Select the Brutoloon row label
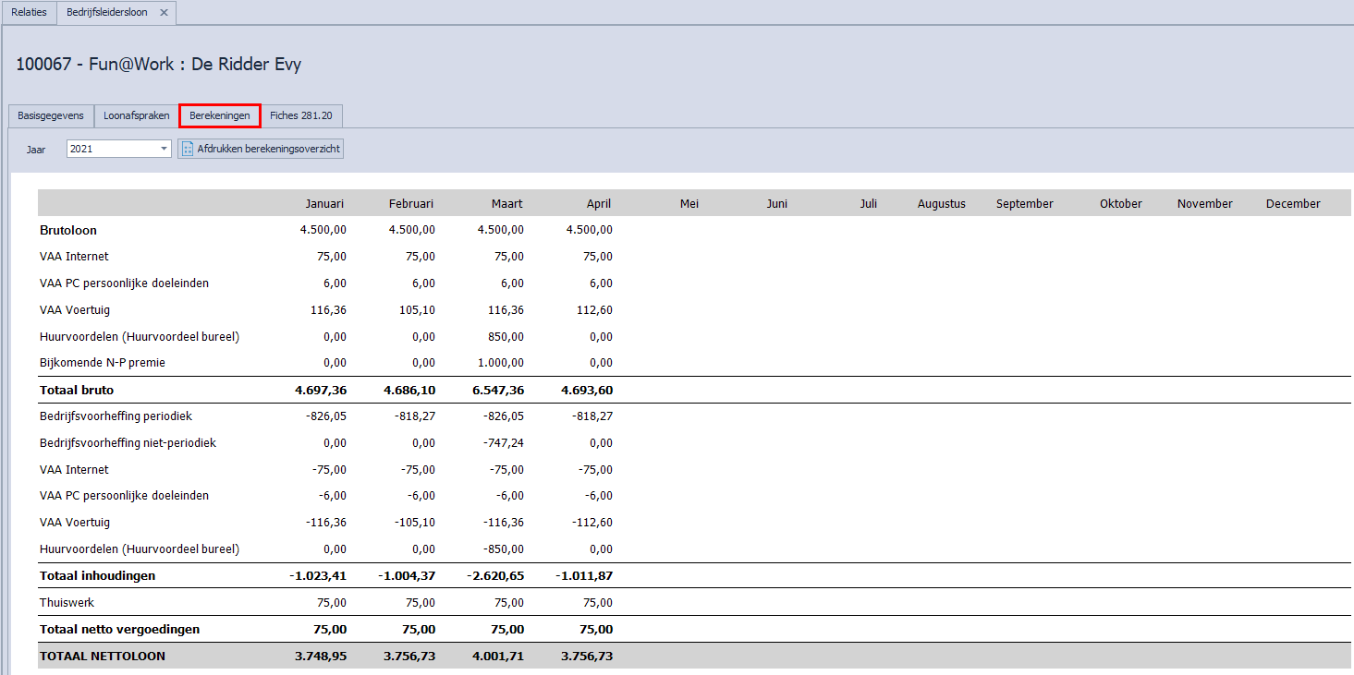The image size is (1354, 675). pyautogui.click(x=68, y=231)
